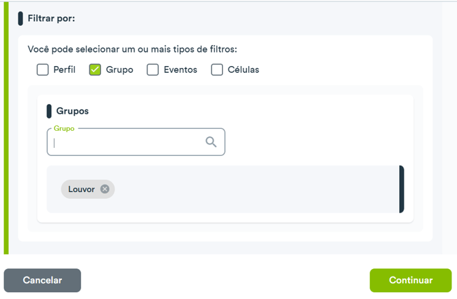Click the Grupo label beside the checked box

[x=119, y=70]
